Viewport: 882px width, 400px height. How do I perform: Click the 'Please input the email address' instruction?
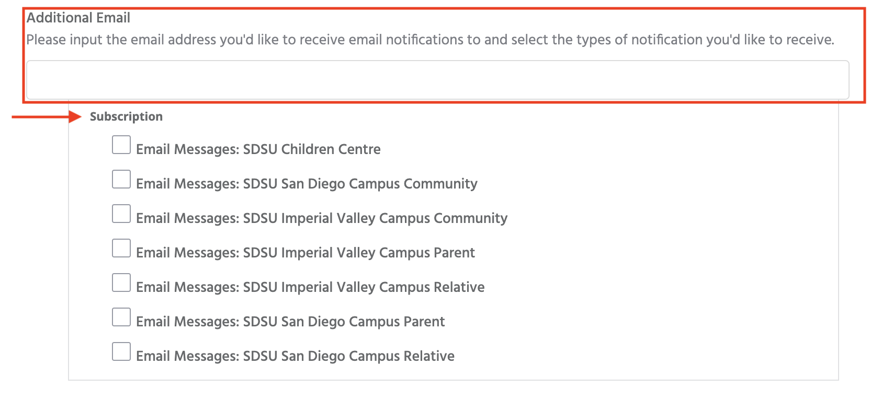(430, 40)
